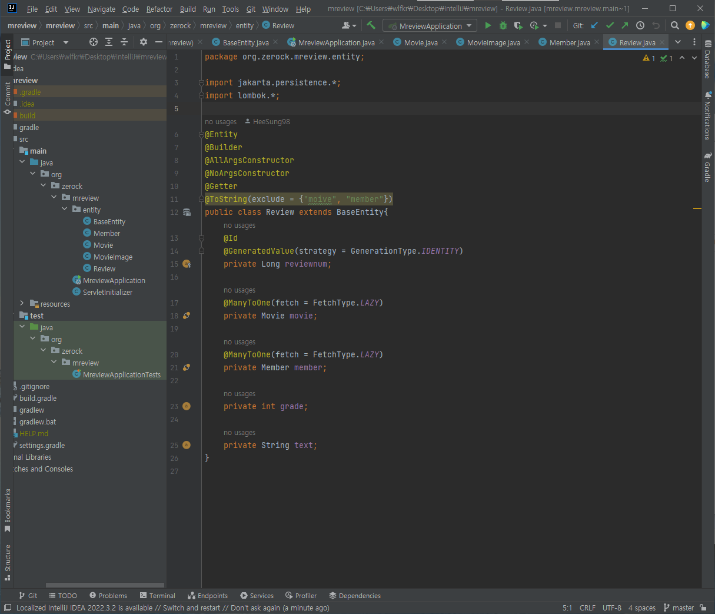Click the gutter icon beside reviewnum on line 15
Image resolution: width=715 pixels, height=614 pixels.
point(187,264)
